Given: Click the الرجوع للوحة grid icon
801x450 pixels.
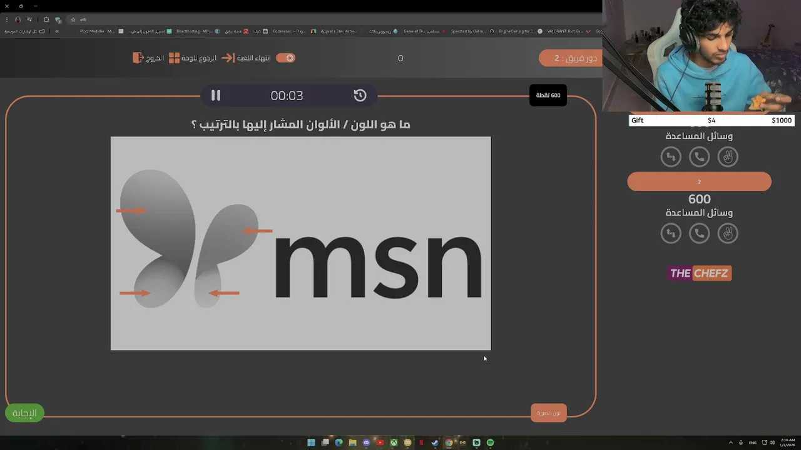Looking at the screenshot, I should (174, 57).
